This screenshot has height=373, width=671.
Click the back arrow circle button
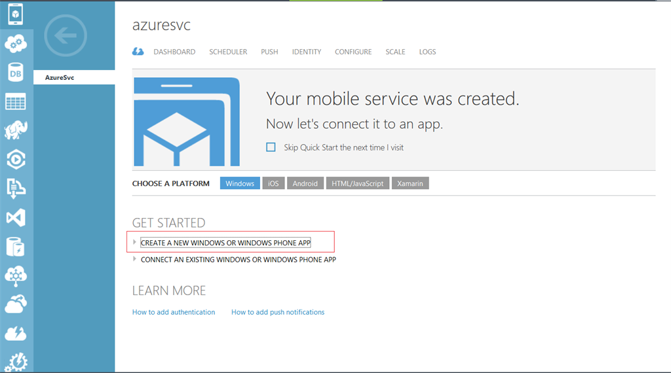(x=66, y=35)
